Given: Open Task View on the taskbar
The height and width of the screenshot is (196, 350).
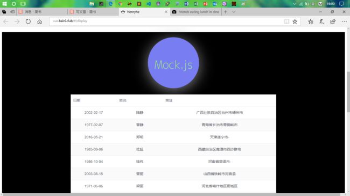Looking at the screenshot, I should pyautogui.click(x=23, y=4).
